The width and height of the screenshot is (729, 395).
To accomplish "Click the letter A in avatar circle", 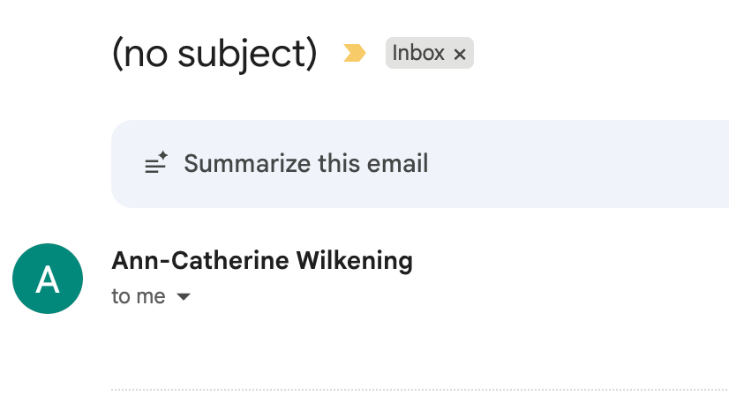I will 48,279.
